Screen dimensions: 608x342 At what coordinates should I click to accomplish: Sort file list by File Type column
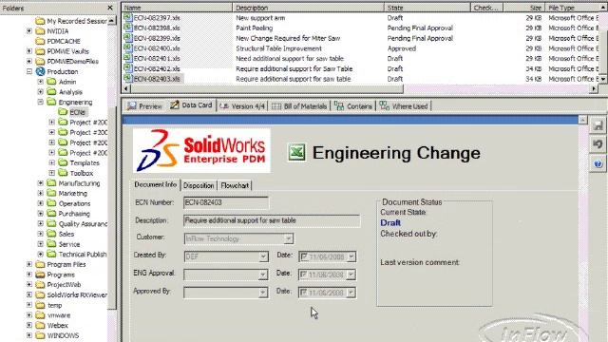coord(573,8)
